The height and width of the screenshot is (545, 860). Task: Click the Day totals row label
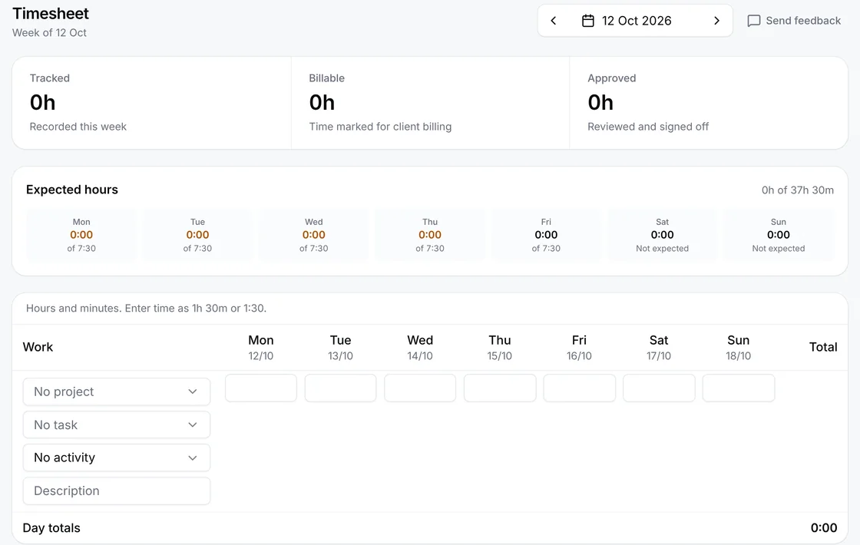[51, 528]
